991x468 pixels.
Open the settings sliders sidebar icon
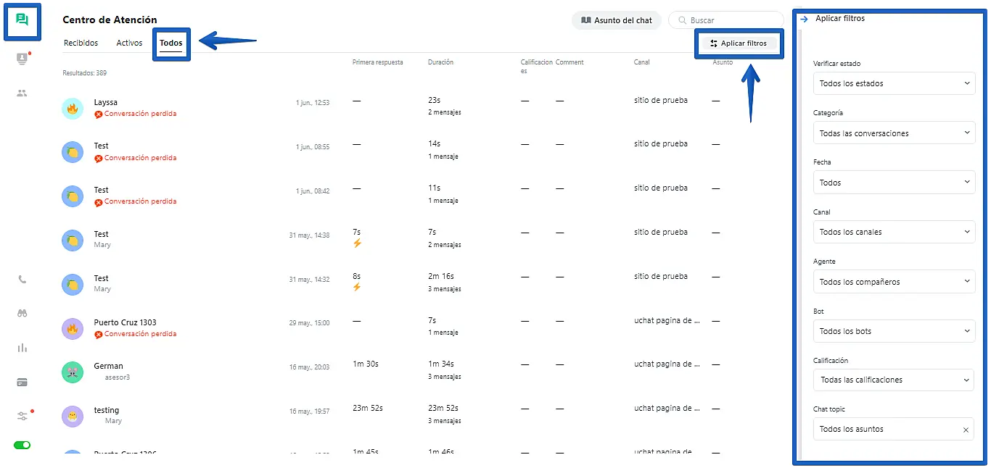tap(22, 416)
